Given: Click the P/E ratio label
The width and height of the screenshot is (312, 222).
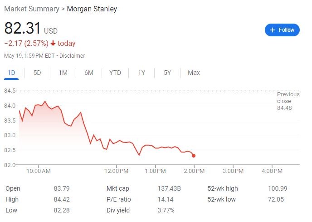Looking at the screenshot, I should click(119, 199).
